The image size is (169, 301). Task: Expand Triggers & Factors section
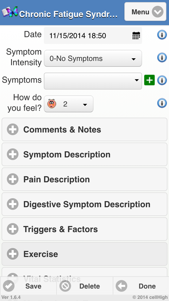[84, 229]
